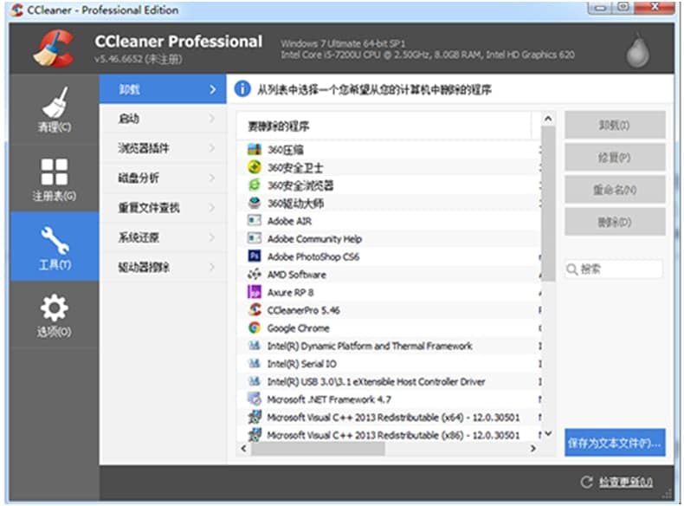Screen dimensions: 684x506
Task: Click the 搜索 search input field
Action: coord(614,269)
